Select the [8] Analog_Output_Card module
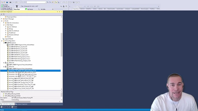This screenshot has height=111, width=198. click(x=20, y=61)
